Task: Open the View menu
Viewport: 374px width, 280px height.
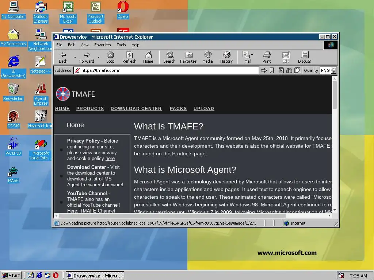Action: [84, 45]
